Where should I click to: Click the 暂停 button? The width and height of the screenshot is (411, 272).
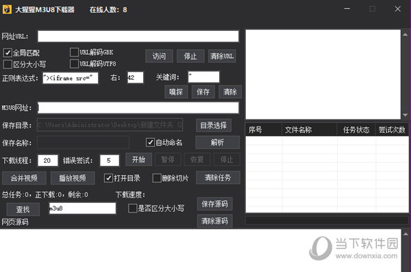168,159
